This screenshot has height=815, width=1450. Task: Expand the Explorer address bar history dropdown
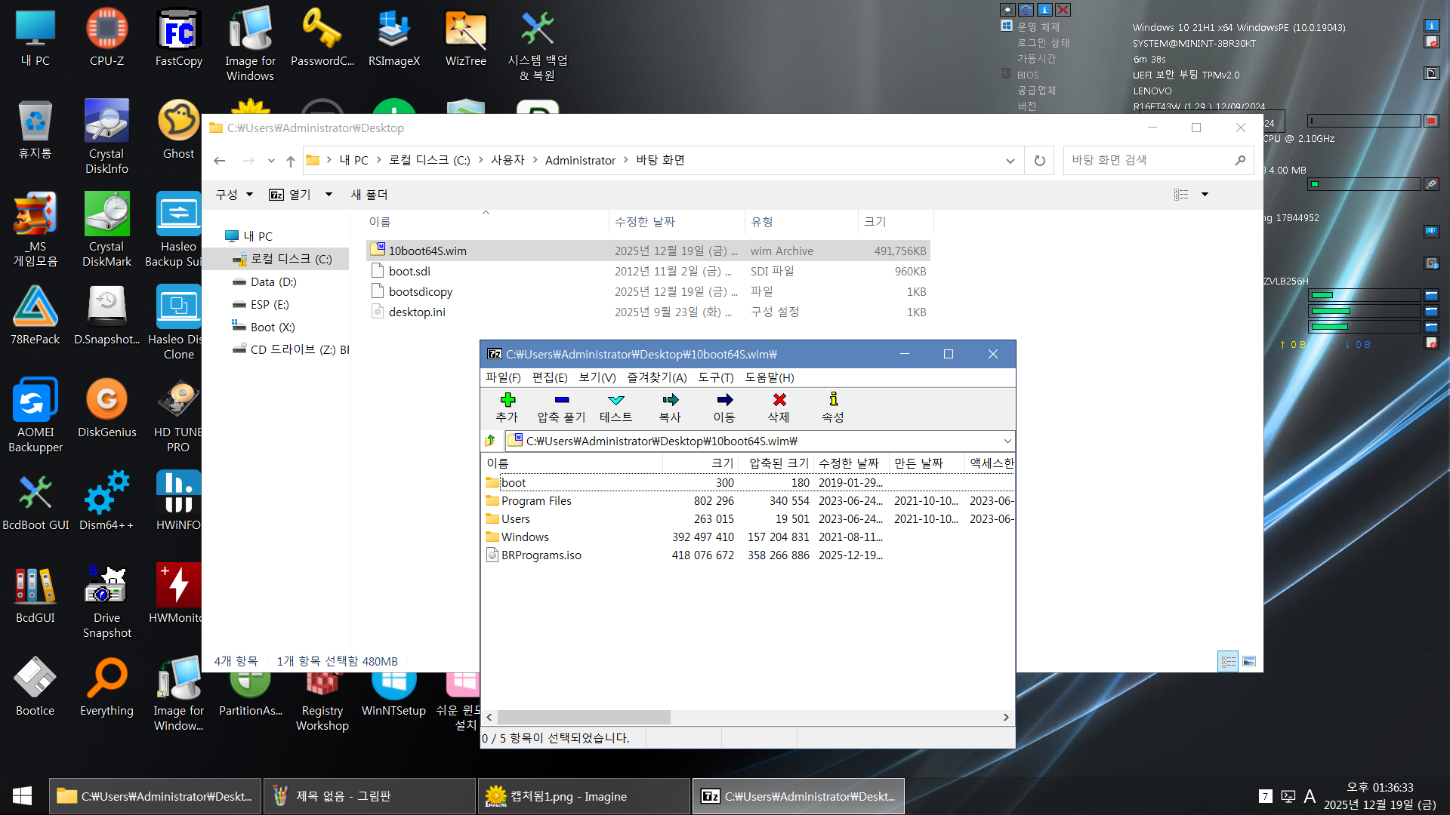click(1010, 161)
